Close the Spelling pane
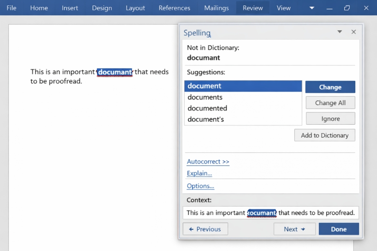The height and width of the screenshot is (251, 377). tap(354, 32)
